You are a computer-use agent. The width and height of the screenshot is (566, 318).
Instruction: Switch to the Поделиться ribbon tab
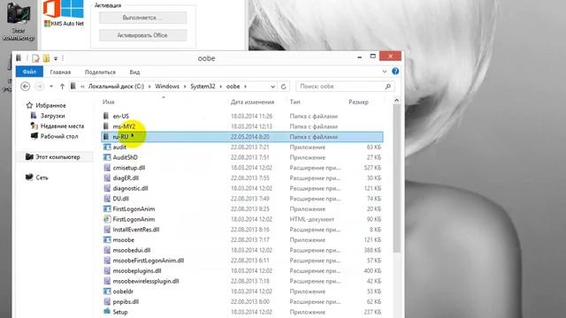pos(100,72)
